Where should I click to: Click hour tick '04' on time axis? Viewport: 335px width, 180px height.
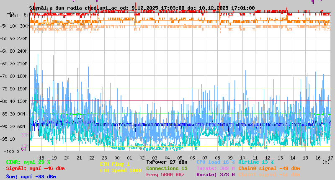click(x=167, y=158)
